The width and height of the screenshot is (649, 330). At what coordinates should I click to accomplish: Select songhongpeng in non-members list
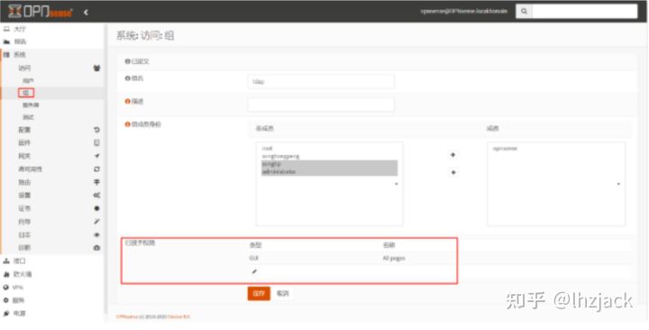coord(329,156)
